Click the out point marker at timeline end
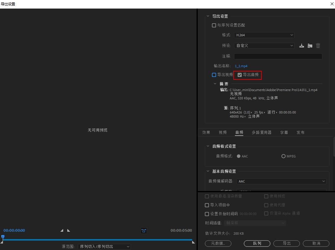 tap(193, 242)
